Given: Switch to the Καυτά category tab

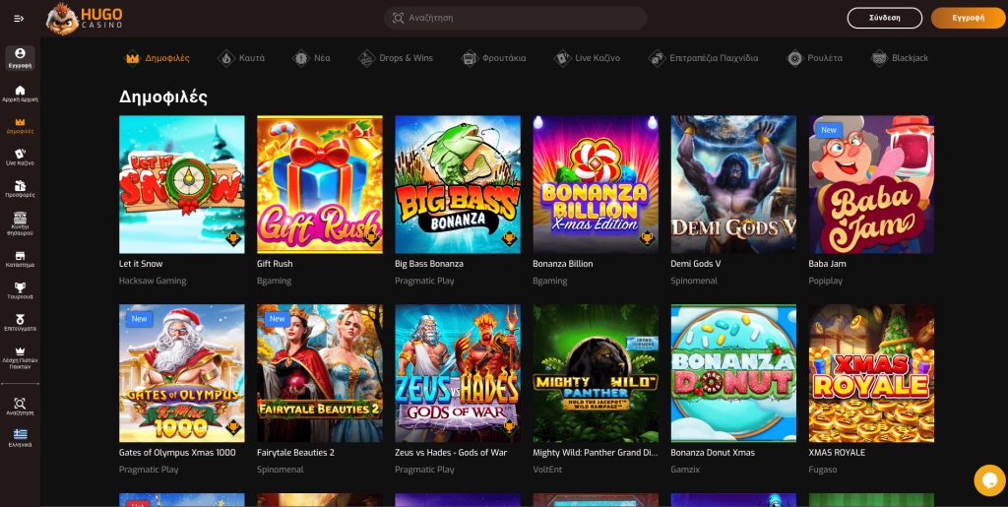Looking at the screenshot, I should pyautogui.click(x=241, y=58).
